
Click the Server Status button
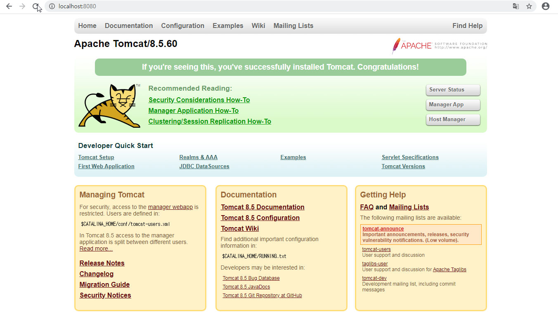click(453, 90)
